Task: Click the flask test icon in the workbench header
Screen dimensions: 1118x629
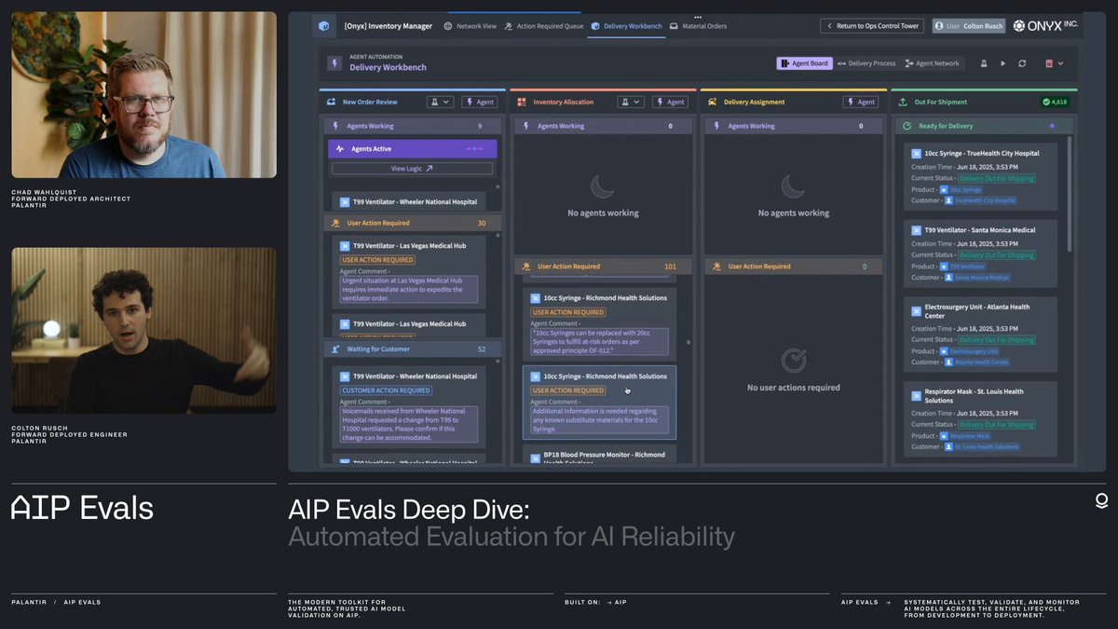Action: coord(985,63)
